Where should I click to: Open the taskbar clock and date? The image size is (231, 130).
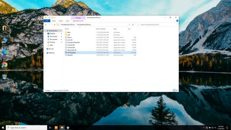click(221, 127)
